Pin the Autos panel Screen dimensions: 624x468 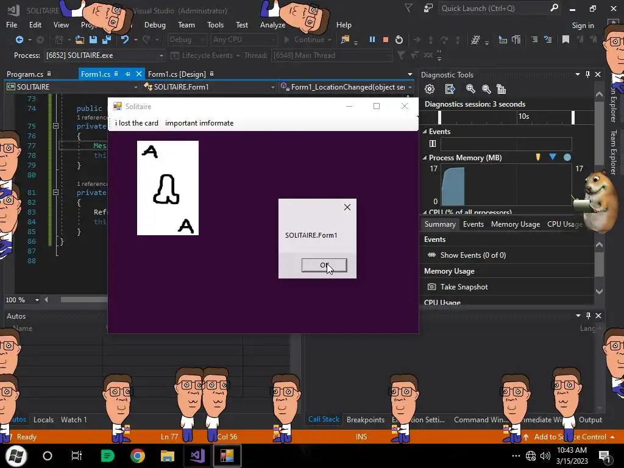coord(588,316)
